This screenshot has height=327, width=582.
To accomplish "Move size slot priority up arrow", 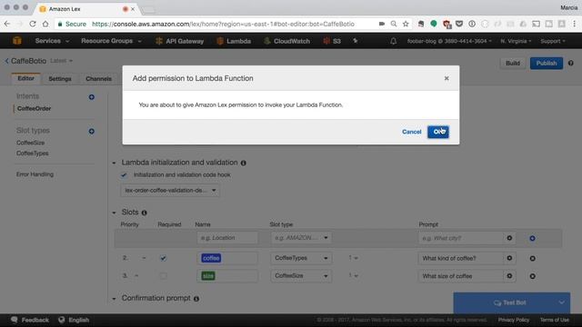I will click(x=136, y=276).
